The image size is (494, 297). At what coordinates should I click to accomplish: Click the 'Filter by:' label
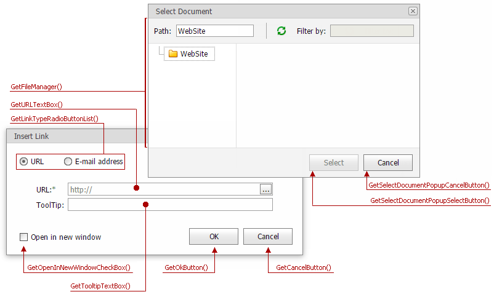(x=311, y=31)
